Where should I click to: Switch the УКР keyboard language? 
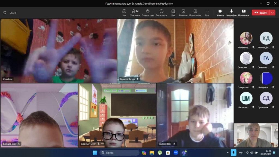tap(240, 153)
